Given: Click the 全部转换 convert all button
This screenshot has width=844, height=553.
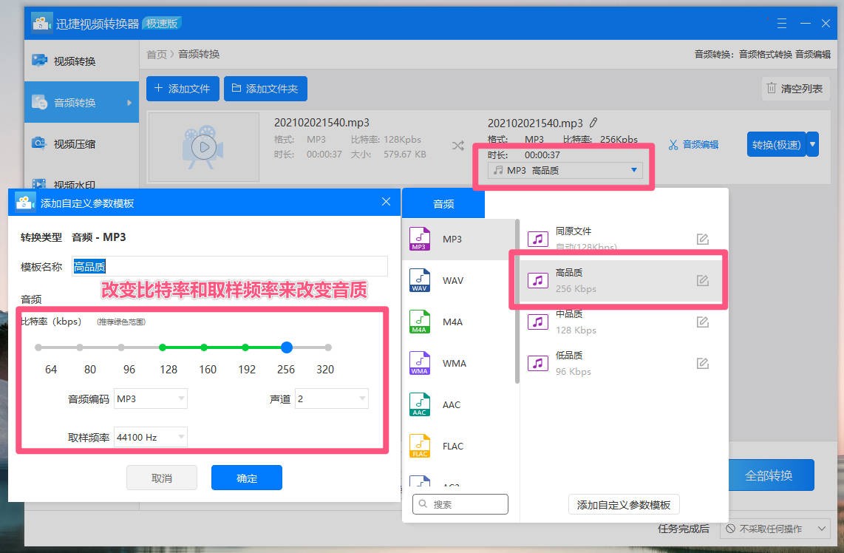Looking at the screenshot, I should click(770, 475).
